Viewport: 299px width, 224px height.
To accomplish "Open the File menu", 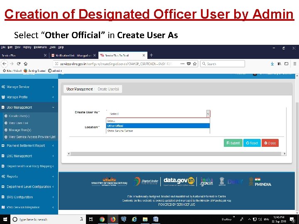I will (x=3, y=47).
